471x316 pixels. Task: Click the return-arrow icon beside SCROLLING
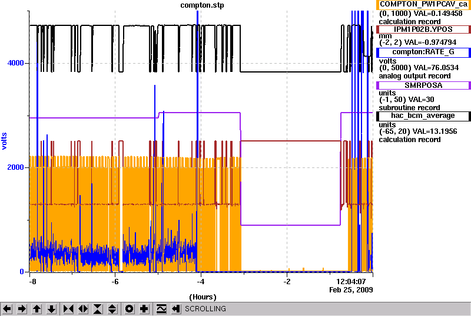[176, 309]
